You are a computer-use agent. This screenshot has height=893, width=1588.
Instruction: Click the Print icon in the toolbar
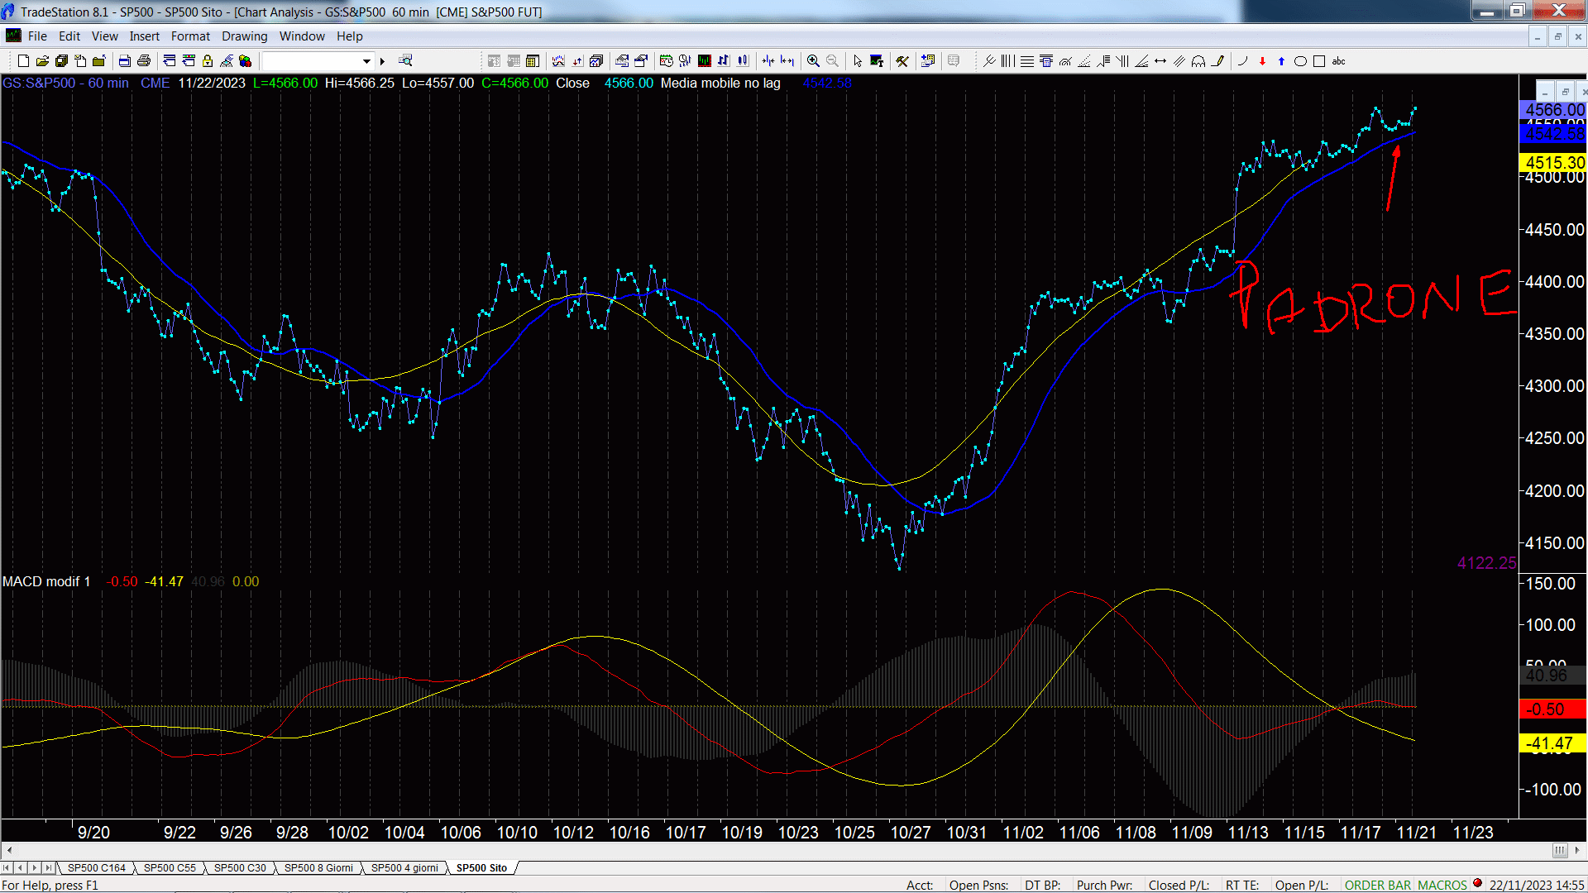[144, 60]
